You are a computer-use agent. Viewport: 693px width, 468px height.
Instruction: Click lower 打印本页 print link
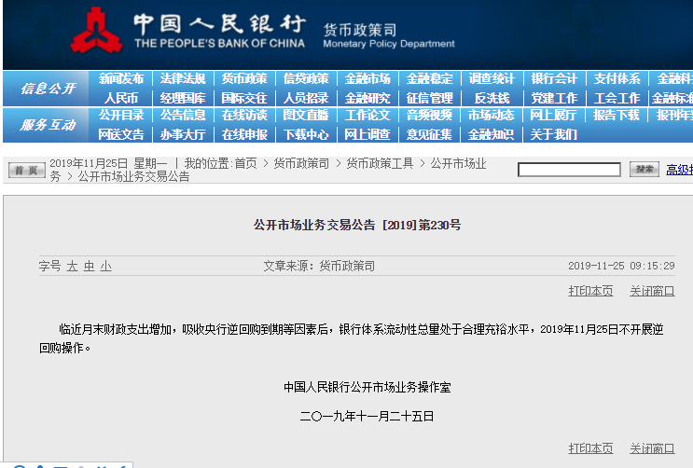[591, 448]
